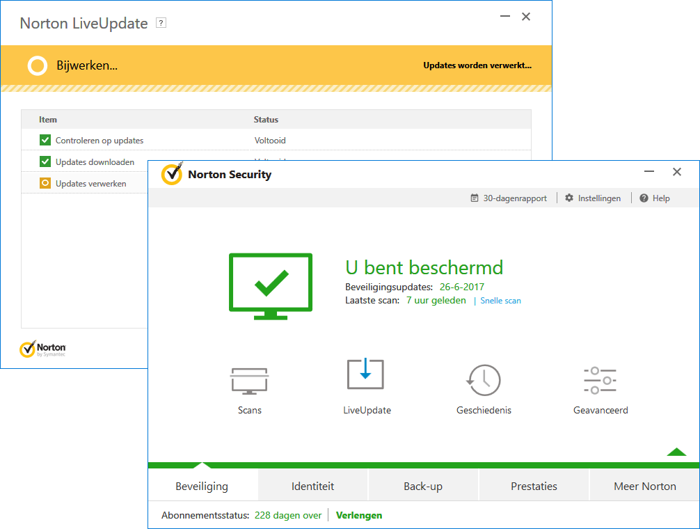This screenshot has width=700, height=529.
Task: Switch to the Prestaties tab
Action: [534, 486]
